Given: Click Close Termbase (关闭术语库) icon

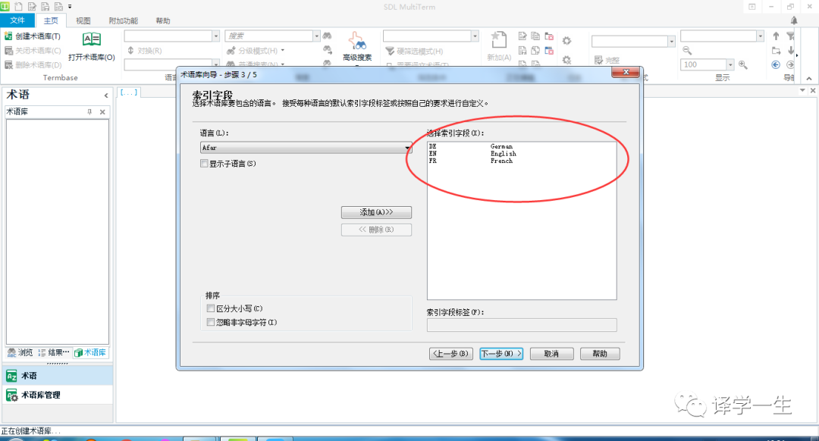Looking at the screenshot, I should point(8,51).
